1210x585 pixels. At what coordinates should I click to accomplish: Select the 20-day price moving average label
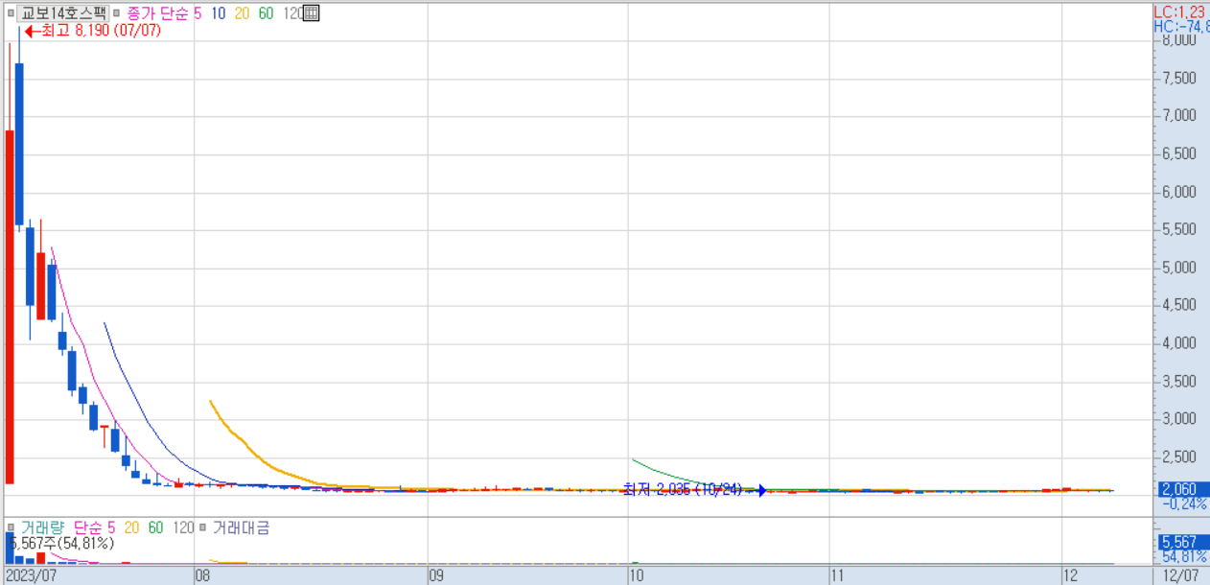click(x=243, y=13)
